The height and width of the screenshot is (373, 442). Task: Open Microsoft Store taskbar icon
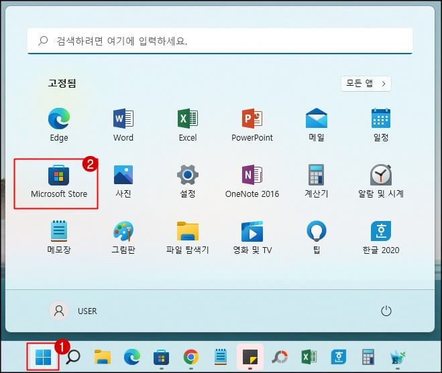tap(161, 357)
